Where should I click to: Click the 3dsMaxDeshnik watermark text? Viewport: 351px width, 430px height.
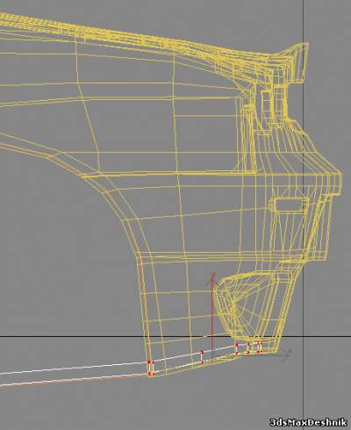[308, 422]
